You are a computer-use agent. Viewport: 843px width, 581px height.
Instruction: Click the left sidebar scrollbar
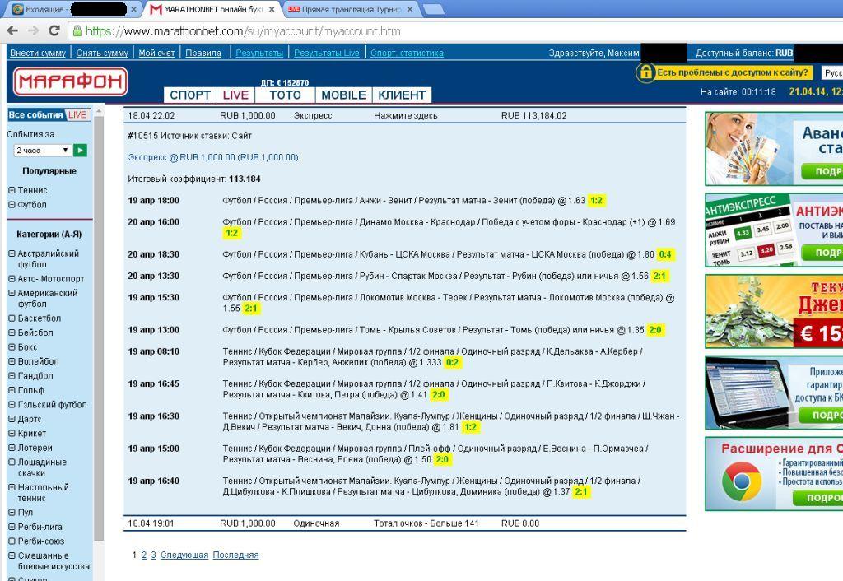tap(99, 328)
